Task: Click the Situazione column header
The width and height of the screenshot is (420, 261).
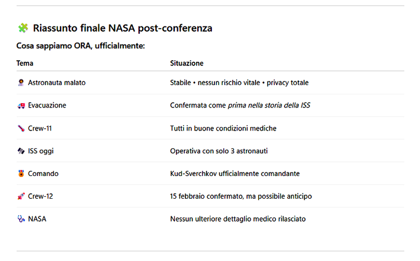Action: point(187,63)
